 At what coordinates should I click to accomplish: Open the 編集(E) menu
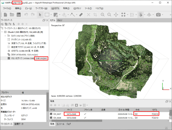pos(18,8)
